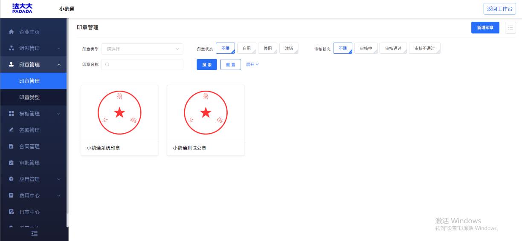
Task: Click the FADADA logo
Action: point(22,9)
